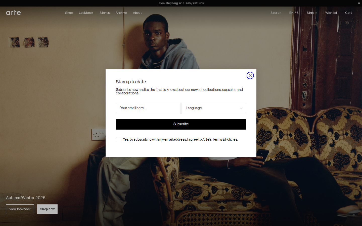The image size is (362, 226).
Task: Open the Language dropdown
Action: click(214, 108)
